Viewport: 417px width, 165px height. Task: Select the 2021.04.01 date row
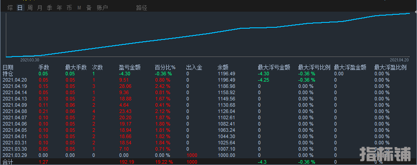(209, 136)
